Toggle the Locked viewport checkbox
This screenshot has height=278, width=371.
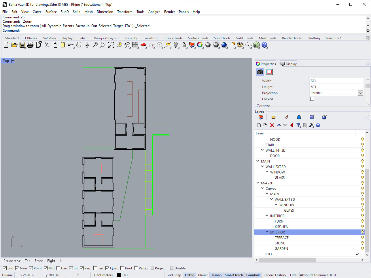[312, 99]
